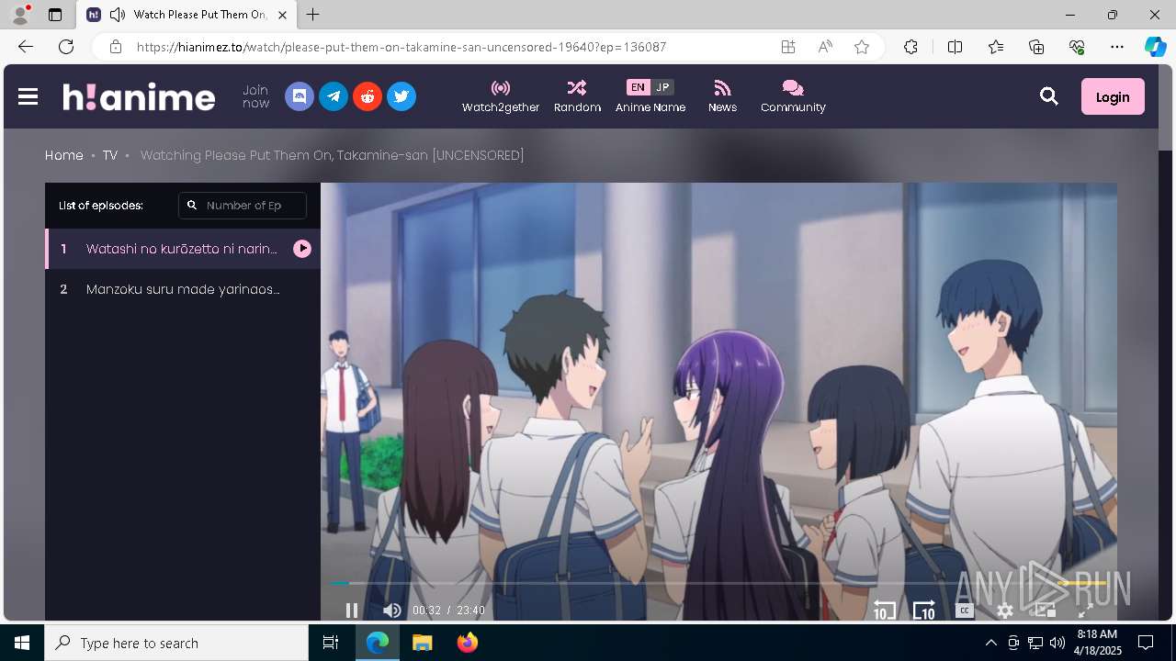This screenshot has height=661, width=1176.
Task: Pause the video playback
Action: click(352, 611)
